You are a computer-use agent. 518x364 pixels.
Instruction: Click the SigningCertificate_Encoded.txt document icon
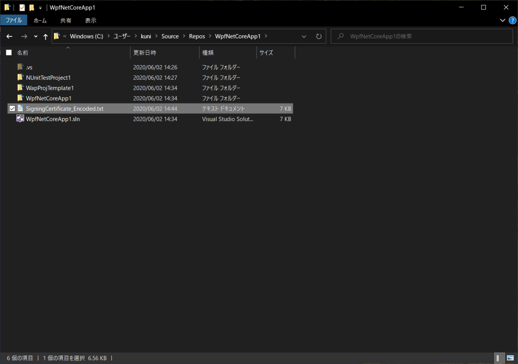point(20,108)
